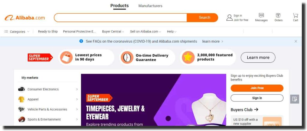The image size is (307, 131).
Task: Switch to the Manufacturers tab
Action: tap(151, 6)
